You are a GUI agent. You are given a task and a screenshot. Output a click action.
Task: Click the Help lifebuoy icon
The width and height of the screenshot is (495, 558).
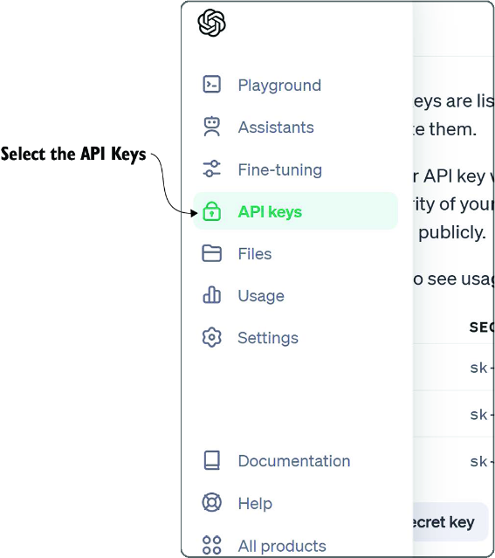tap(212, 502)
